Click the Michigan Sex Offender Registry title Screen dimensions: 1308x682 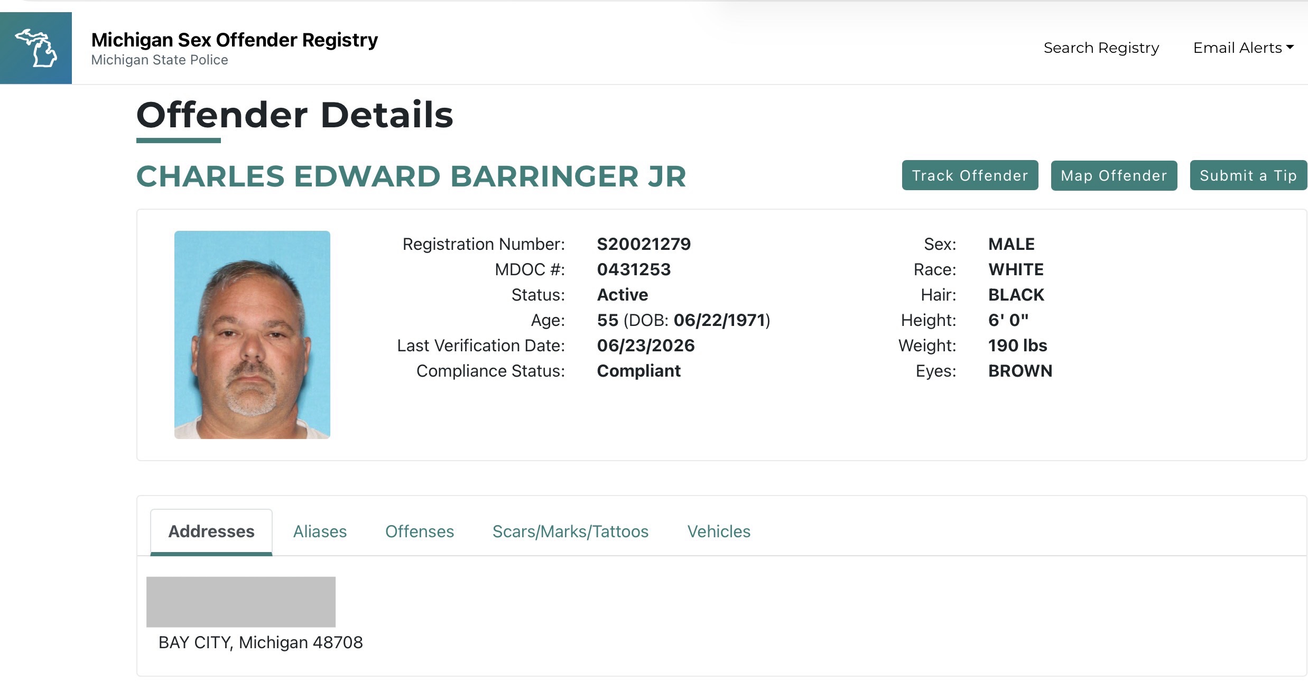coord(235,40)
